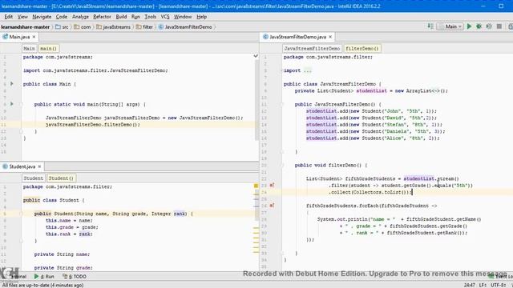This screenshot has height=288, width=513.
Task: Click the folded '...' import placeholder text
Action: coord(308,70)
